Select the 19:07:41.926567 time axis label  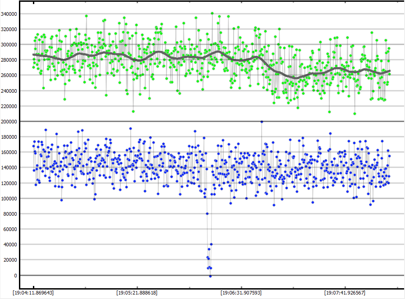pos(345,293)
